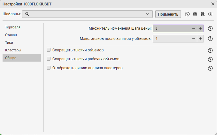Click the export template database icon

pyautogui.click(x=203, y=14)
